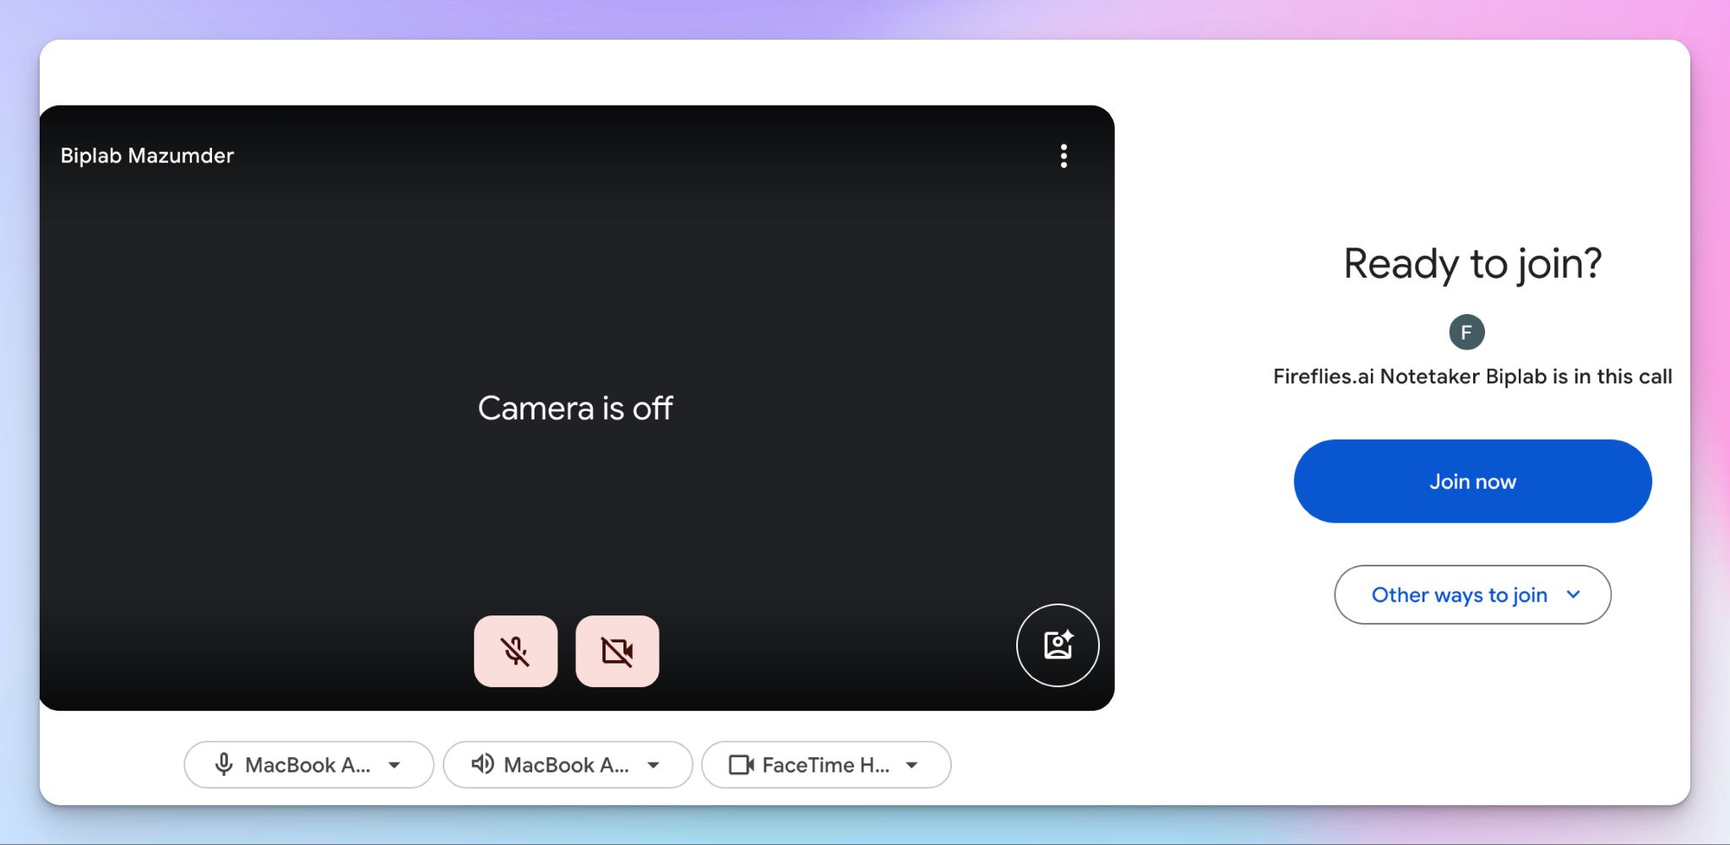Open visual effects and backgrounds button
1730x845 pixels.
[x=1058, y=645]
